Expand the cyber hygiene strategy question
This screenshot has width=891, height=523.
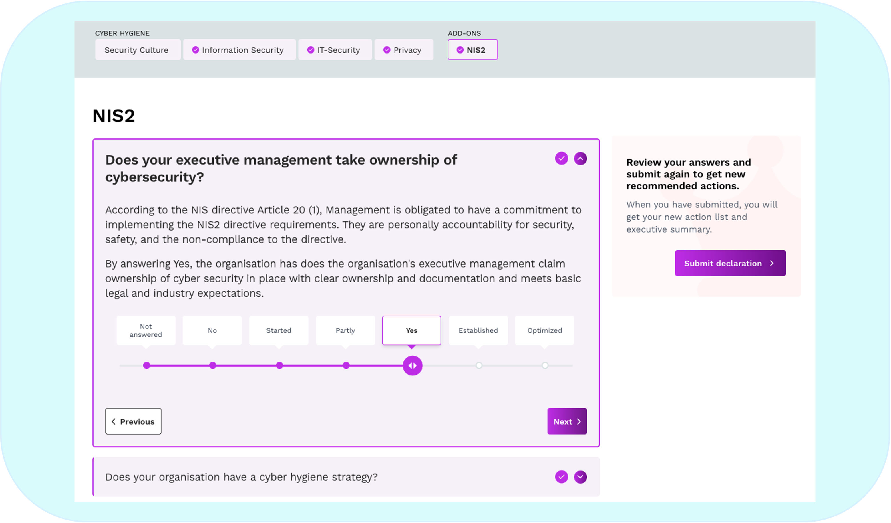[x=580, y=477]
